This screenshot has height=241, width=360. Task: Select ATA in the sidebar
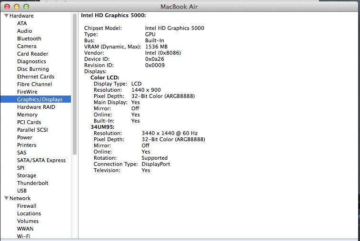coord(22,23)
